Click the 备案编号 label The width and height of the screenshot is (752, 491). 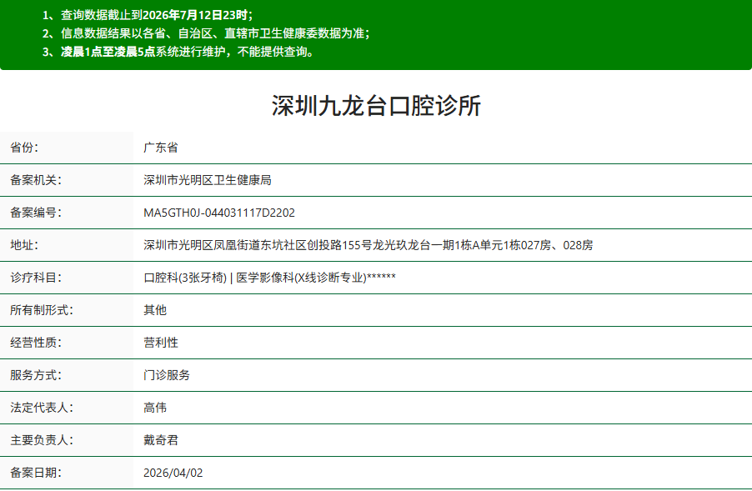click(36, 213)
